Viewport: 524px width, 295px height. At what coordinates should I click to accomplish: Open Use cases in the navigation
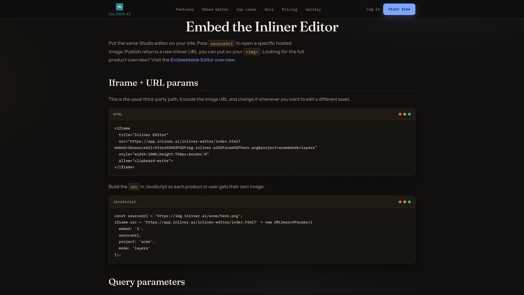click(246, 9)
